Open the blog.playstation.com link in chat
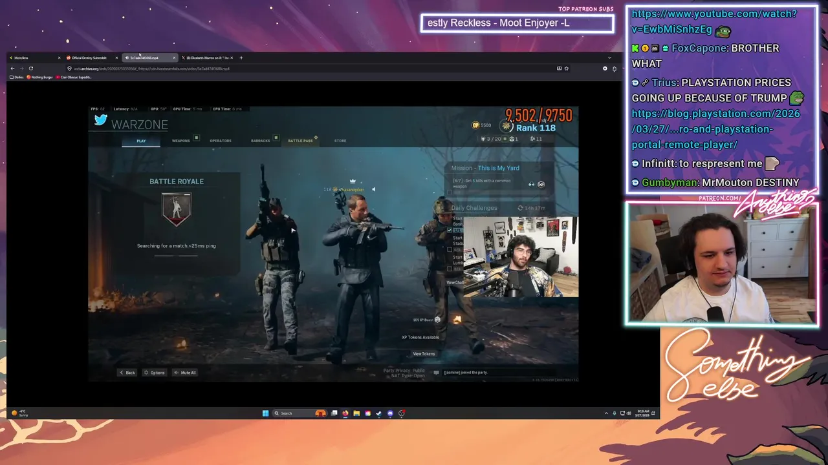 715,129
